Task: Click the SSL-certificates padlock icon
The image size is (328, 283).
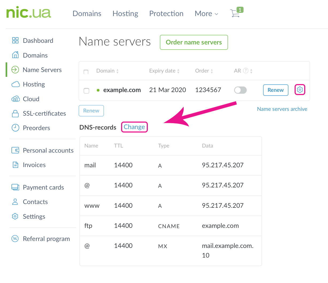Action: click(x=15, y=114)
